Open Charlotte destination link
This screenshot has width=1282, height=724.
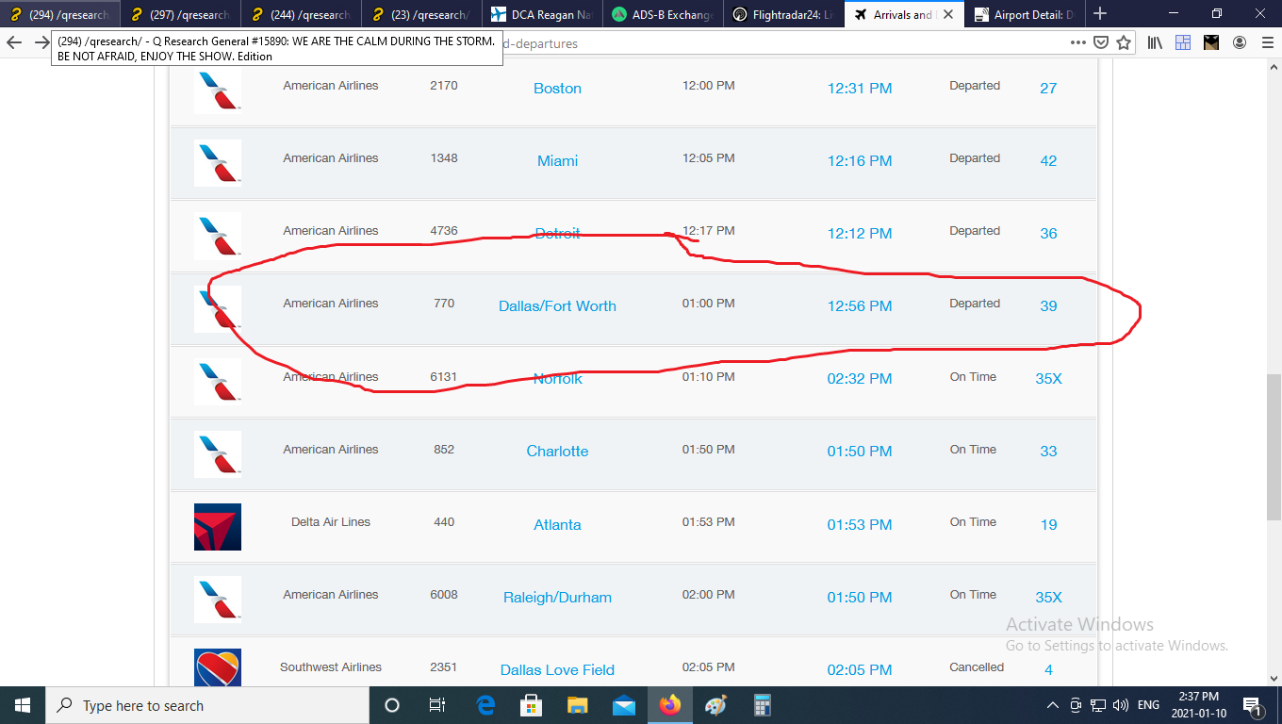[x=557, y=452]
